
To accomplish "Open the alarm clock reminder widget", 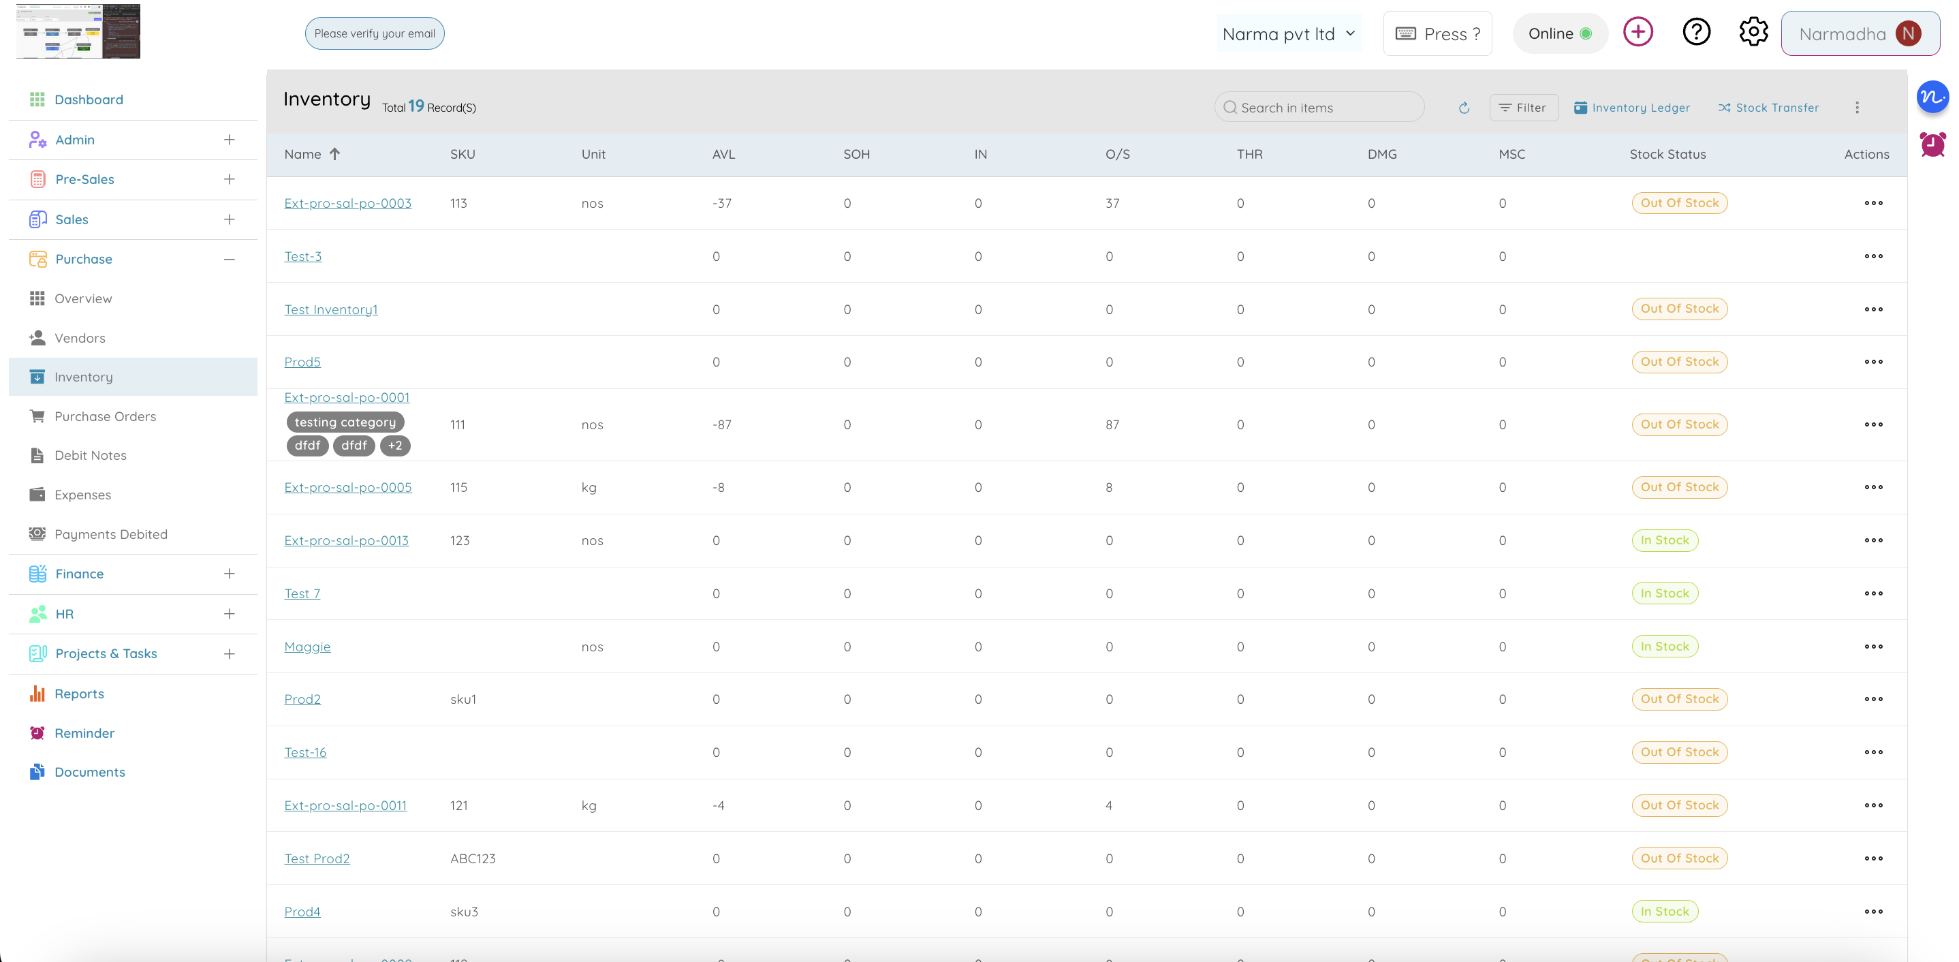I will point(1932,144).
